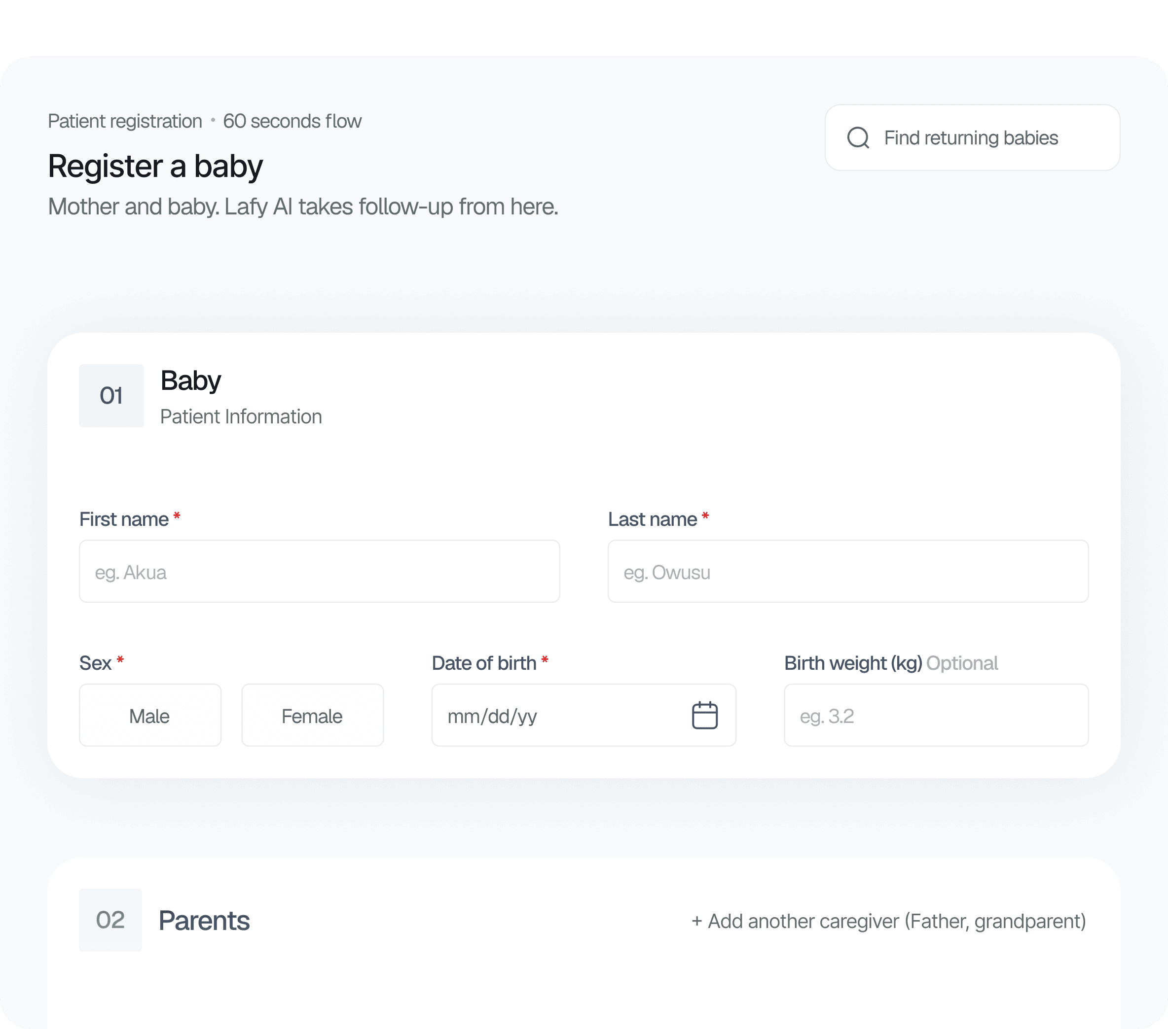
Task: Click the Baby section heading
Action: click(x=191, y=381)
